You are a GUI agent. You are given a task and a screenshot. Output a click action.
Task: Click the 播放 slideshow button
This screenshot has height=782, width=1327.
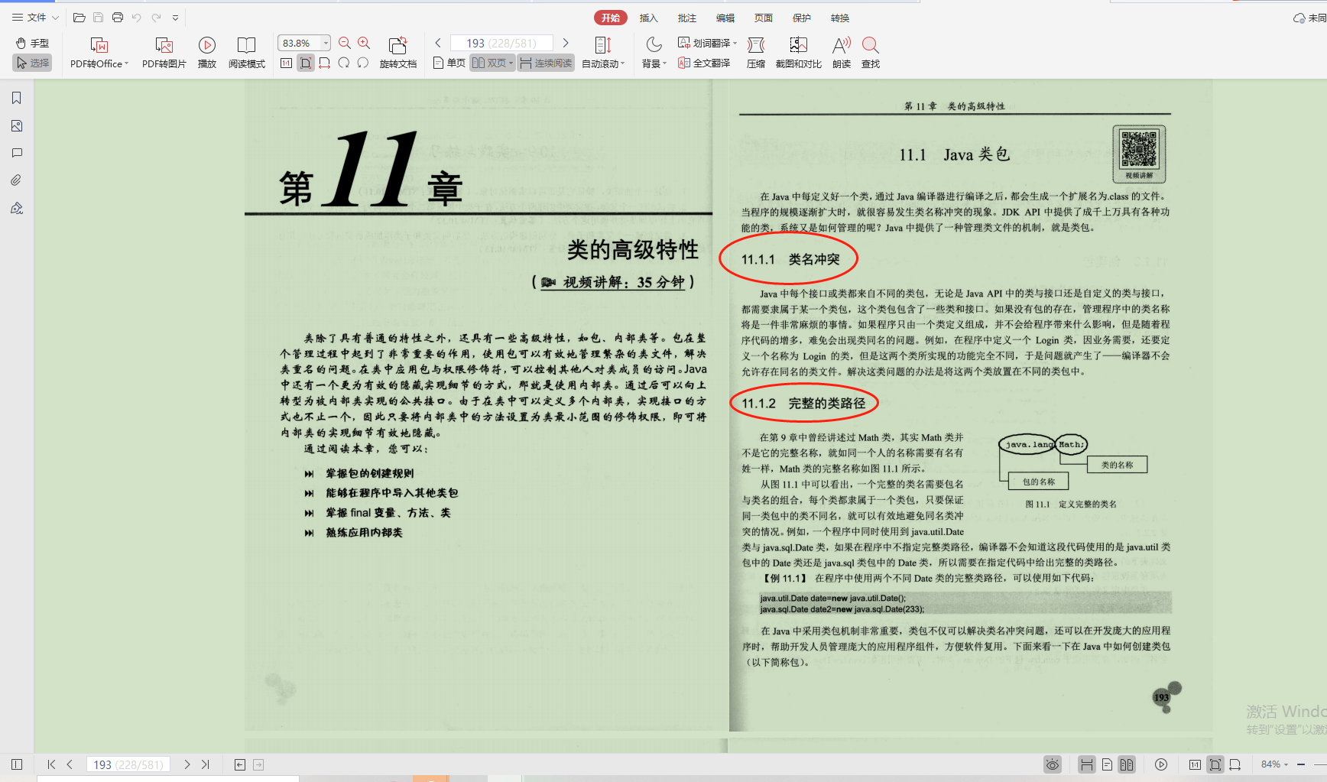pos(206,53)
